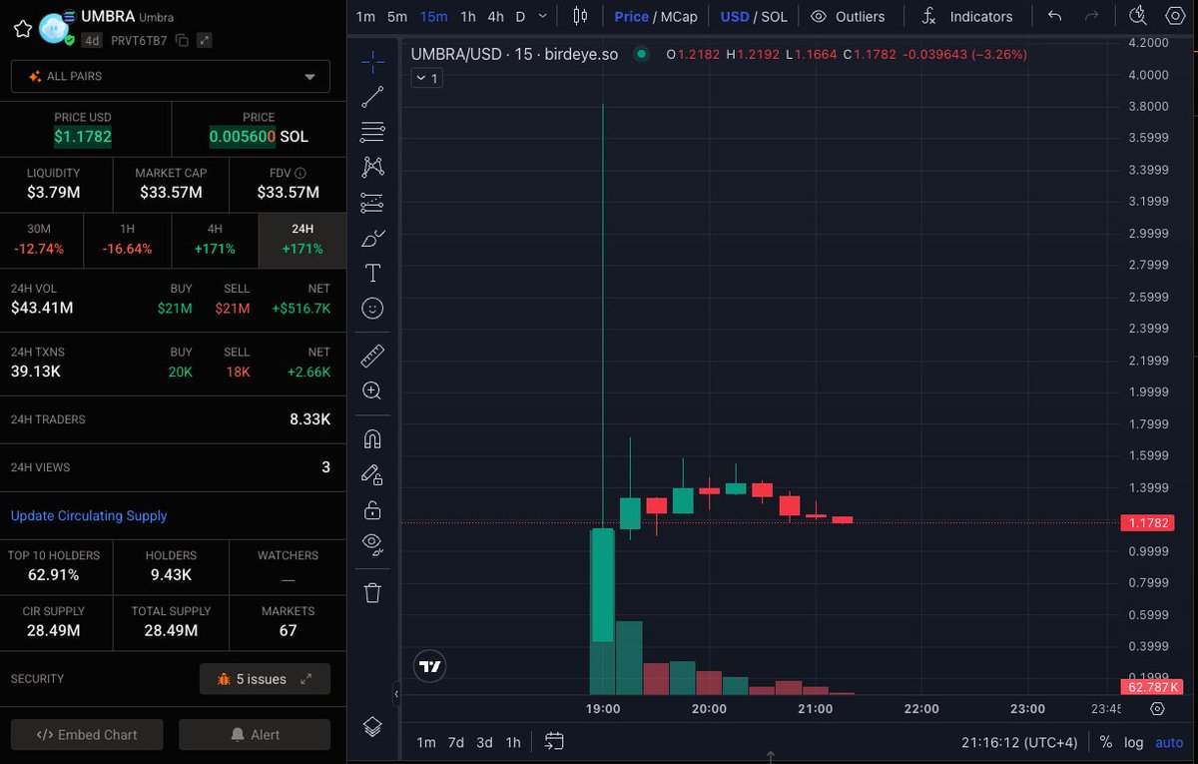Viewport: 1198px width, 764px height.
Task: Select the Fibonacci retracement tool
Action: pos(372,132)
